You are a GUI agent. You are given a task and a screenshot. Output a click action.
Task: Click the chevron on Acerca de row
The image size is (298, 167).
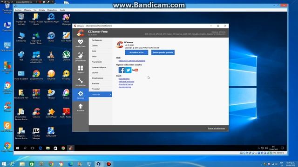coord(110,95)
